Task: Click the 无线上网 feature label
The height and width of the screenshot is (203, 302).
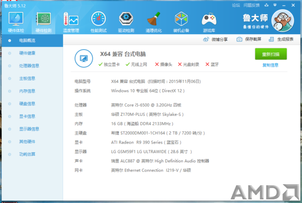Action: coord(139,65)
